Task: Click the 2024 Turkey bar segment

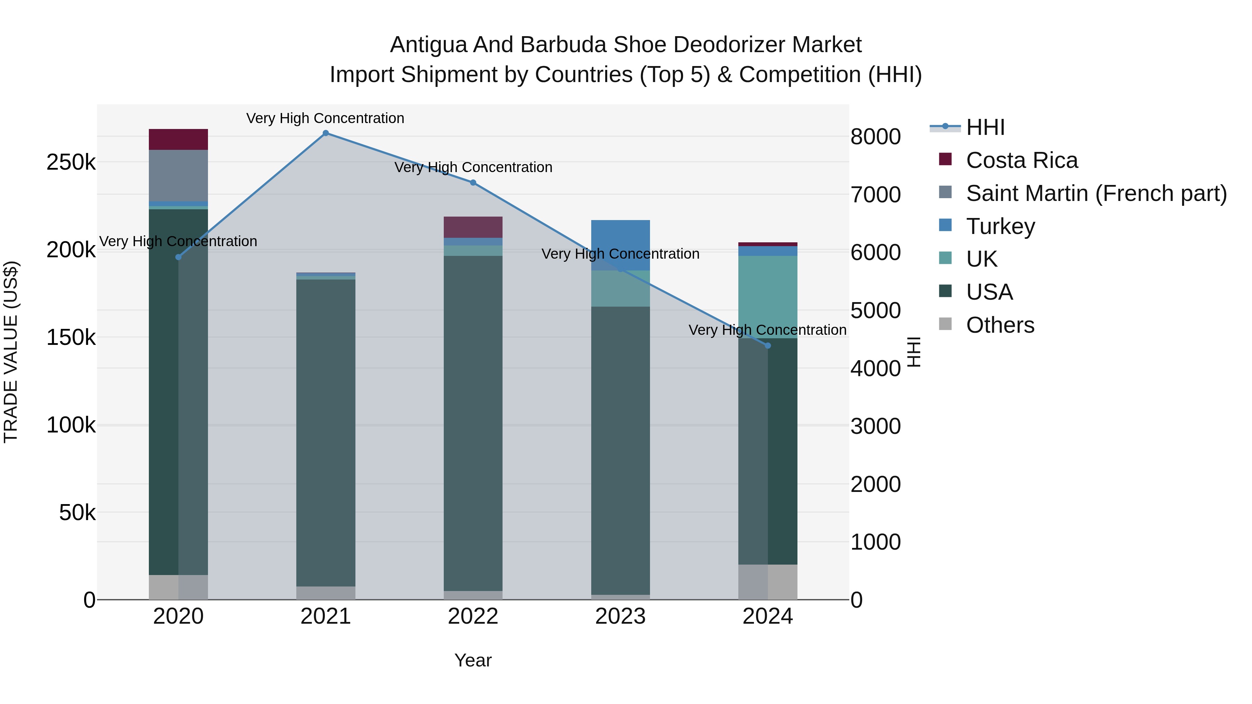Action: pyautogui.click(x=768, y=251)
